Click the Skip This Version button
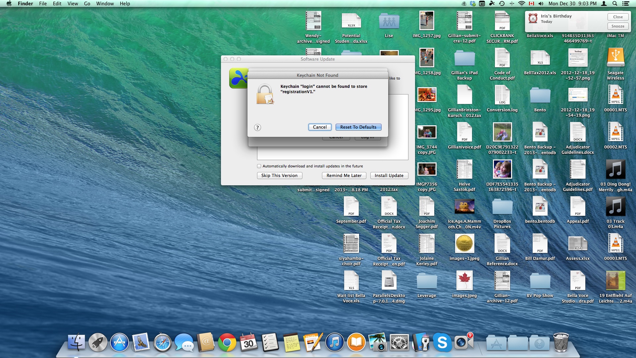636x358 pixels. coord(279,175)
